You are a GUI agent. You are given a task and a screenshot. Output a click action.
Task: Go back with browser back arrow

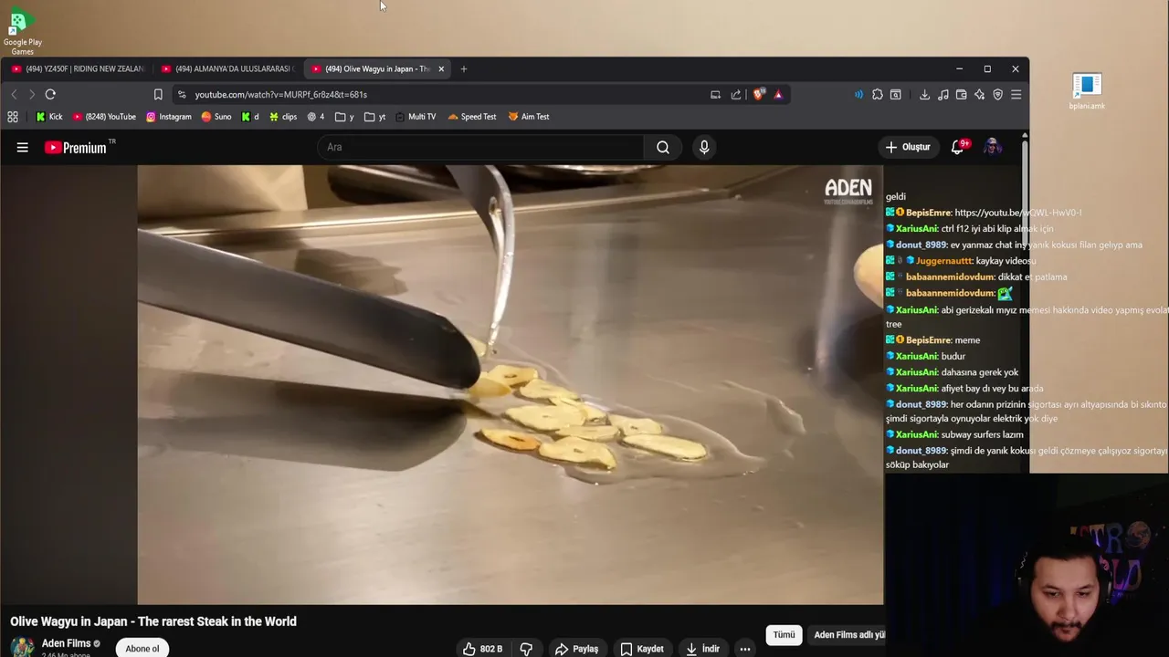[14, 94]
